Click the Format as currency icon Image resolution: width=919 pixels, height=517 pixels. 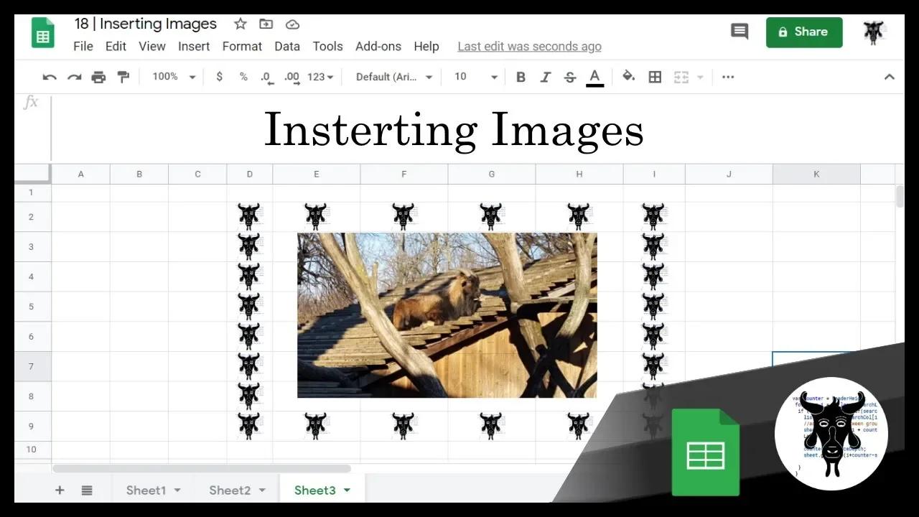[219, 76]
